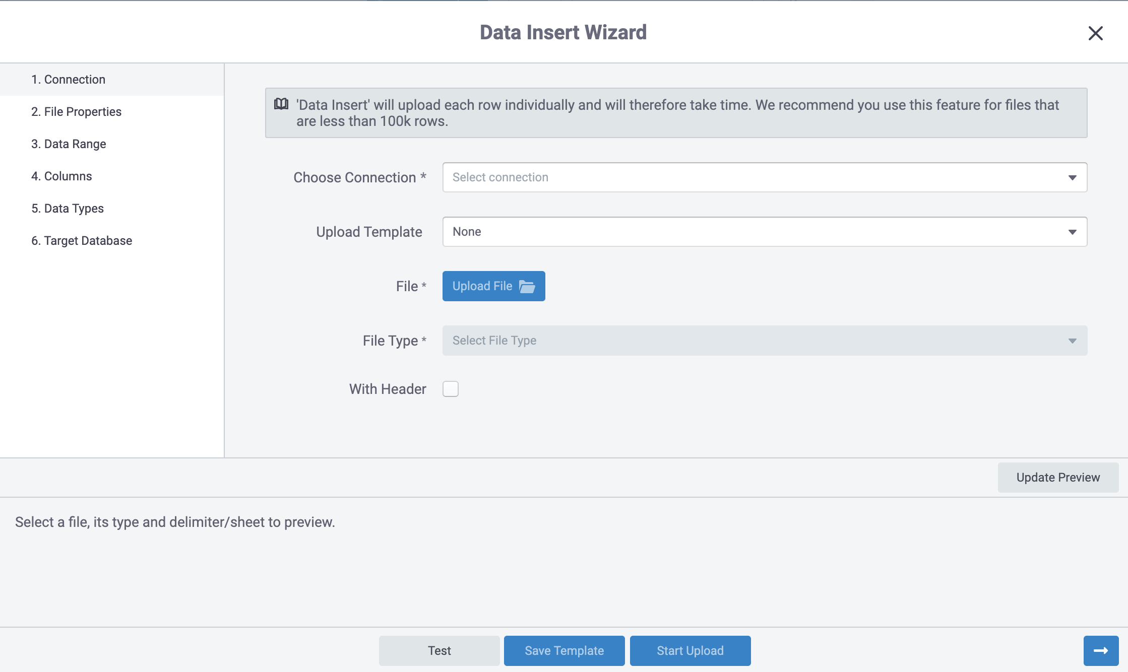Open the File Type dropdown

(765, 341)
